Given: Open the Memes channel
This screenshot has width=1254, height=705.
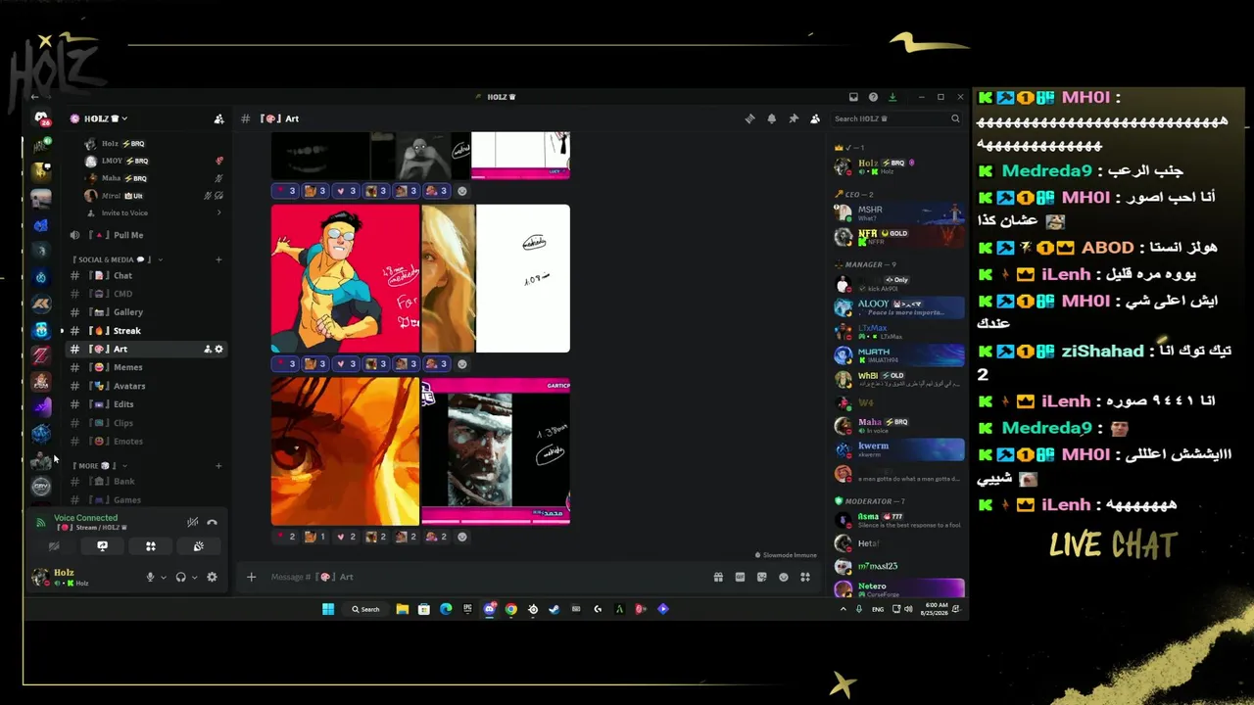Looking at the screenshot, I should (146, 367).
